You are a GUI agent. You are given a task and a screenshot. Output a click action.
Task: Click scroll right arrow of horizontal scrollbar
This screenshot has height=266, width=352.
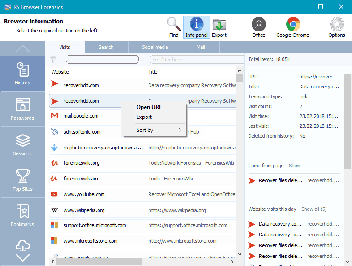232,262
